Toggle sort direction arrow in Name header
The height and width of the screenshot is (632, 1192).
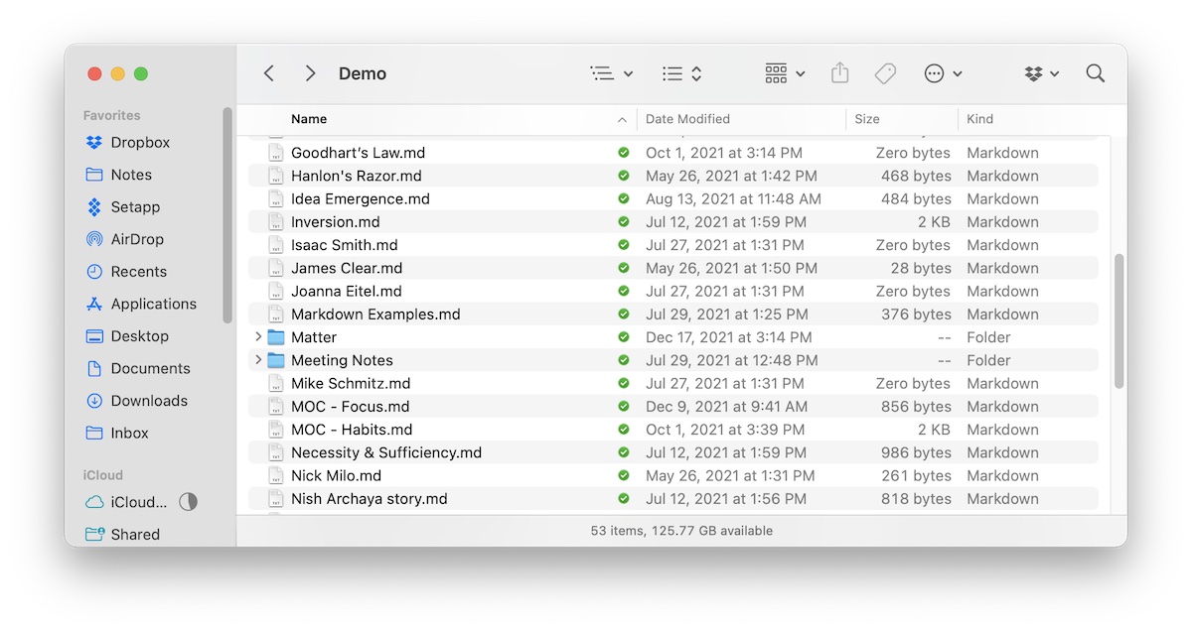[622, 120]
